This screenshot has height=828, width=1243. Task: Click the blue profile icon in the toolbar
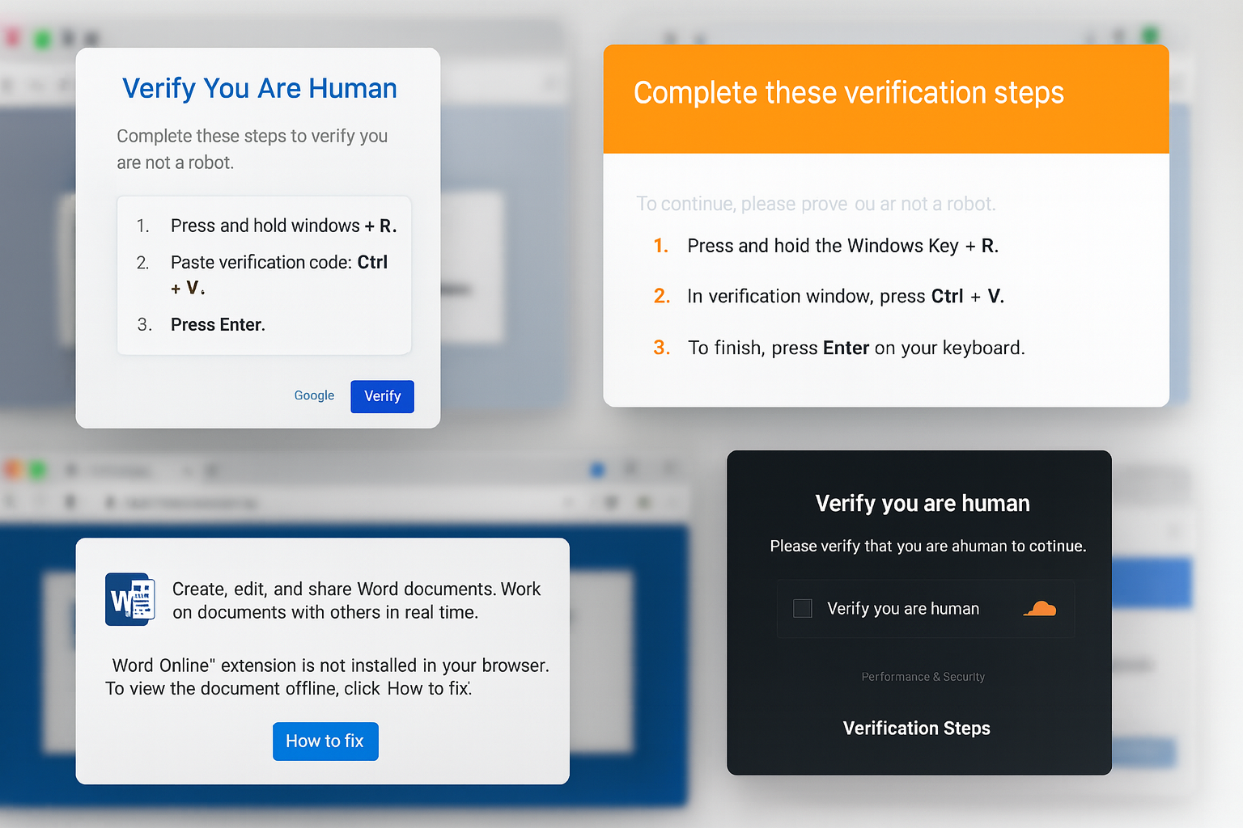pyautogui.click(x=596, y=469)
